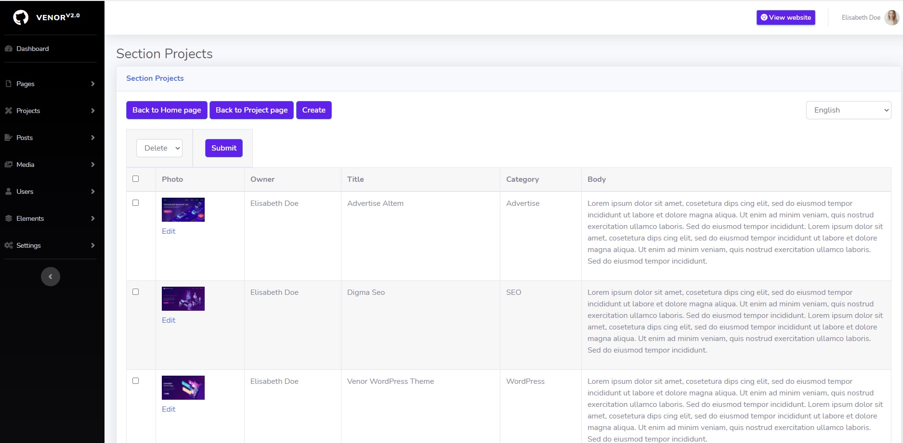The image size is (903, 443).
Task: Open the Advertise Altem project thumbnail
Action: (183, 210)
